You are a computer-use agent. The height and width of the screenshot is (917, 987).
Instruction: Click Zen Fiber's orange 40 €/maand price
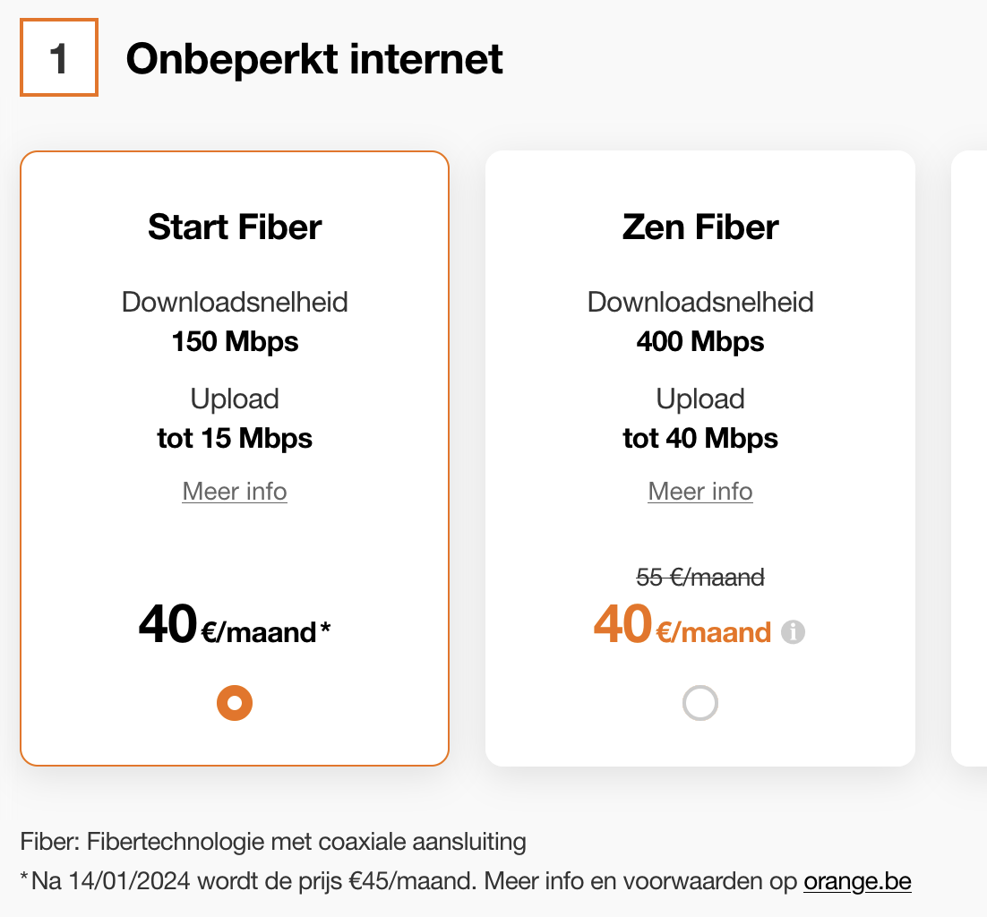682,626
